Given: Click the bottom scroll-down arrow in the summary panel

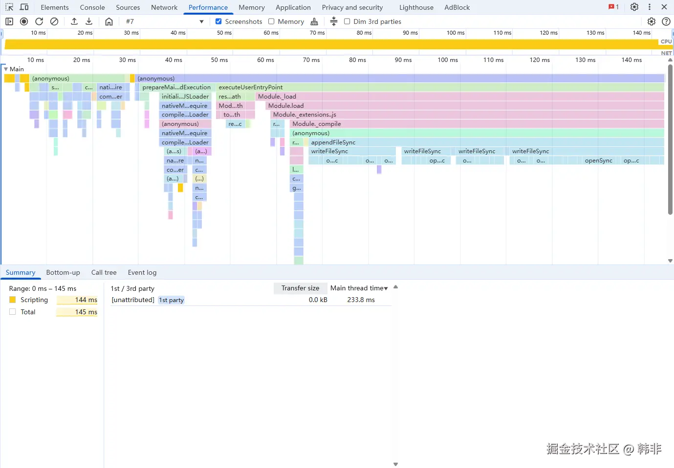Looking at the screenshot, I should [396, 464].
